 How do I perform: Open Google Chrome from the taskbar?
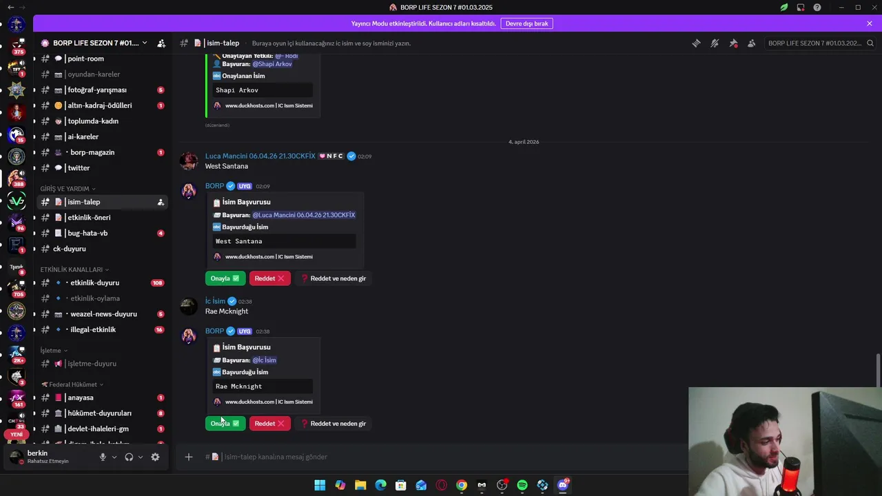point(462,485)
